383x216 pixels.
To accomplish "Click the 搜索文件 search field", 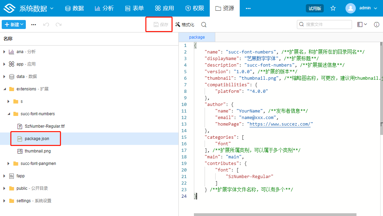I will coord(327,24).
